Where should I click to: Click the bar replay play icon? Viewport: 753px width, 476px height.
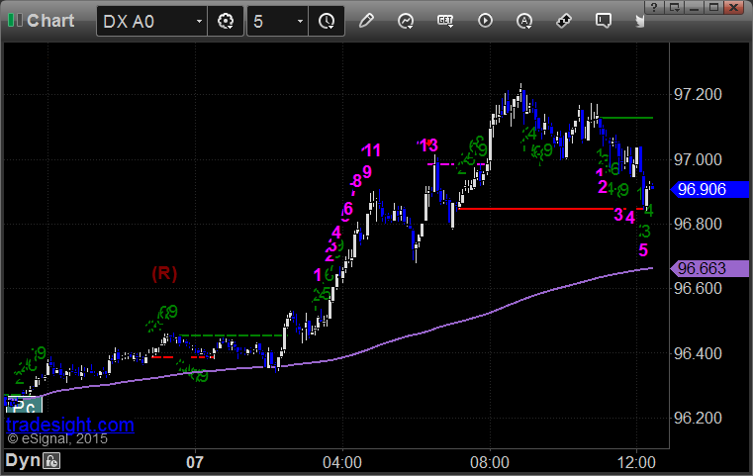[x=485, y=21]
